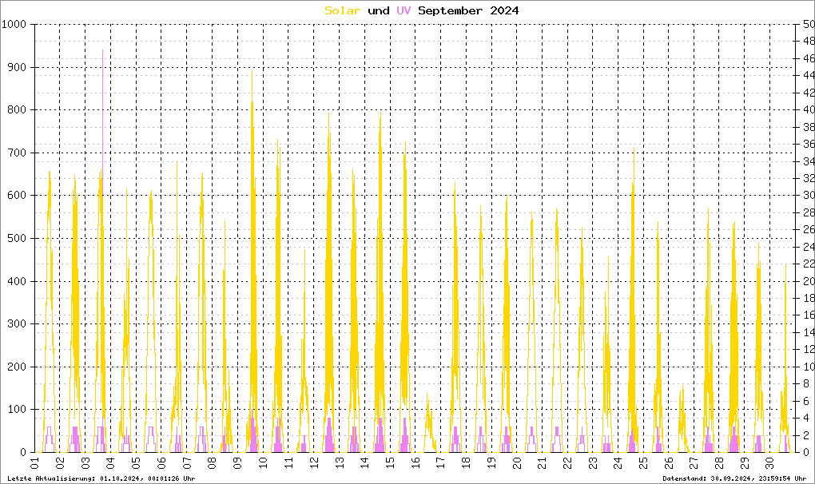Click the "September 2024" title text
Viewport: 815px width, 484px height.
[467, 10]
